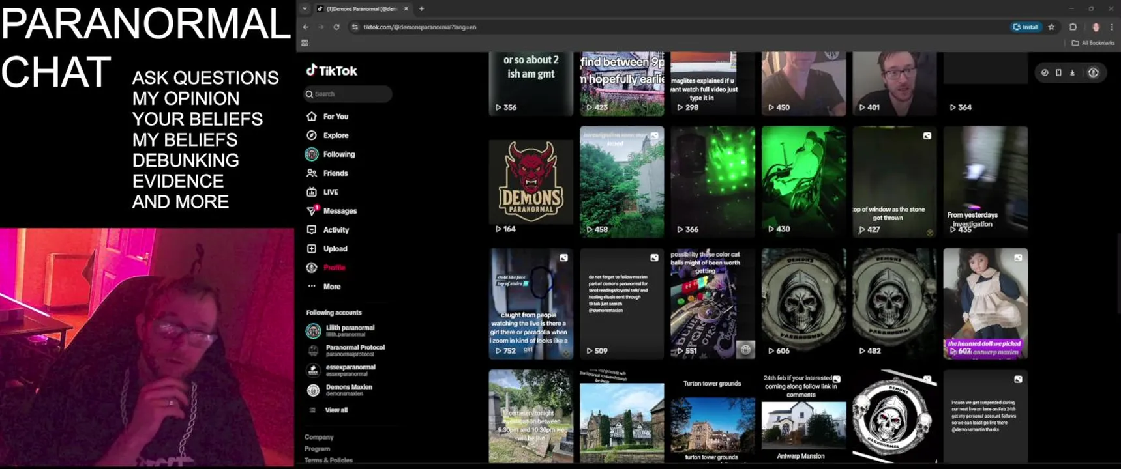Open a new browser tab
This screenshot has height=469, width=1121.
421,8
